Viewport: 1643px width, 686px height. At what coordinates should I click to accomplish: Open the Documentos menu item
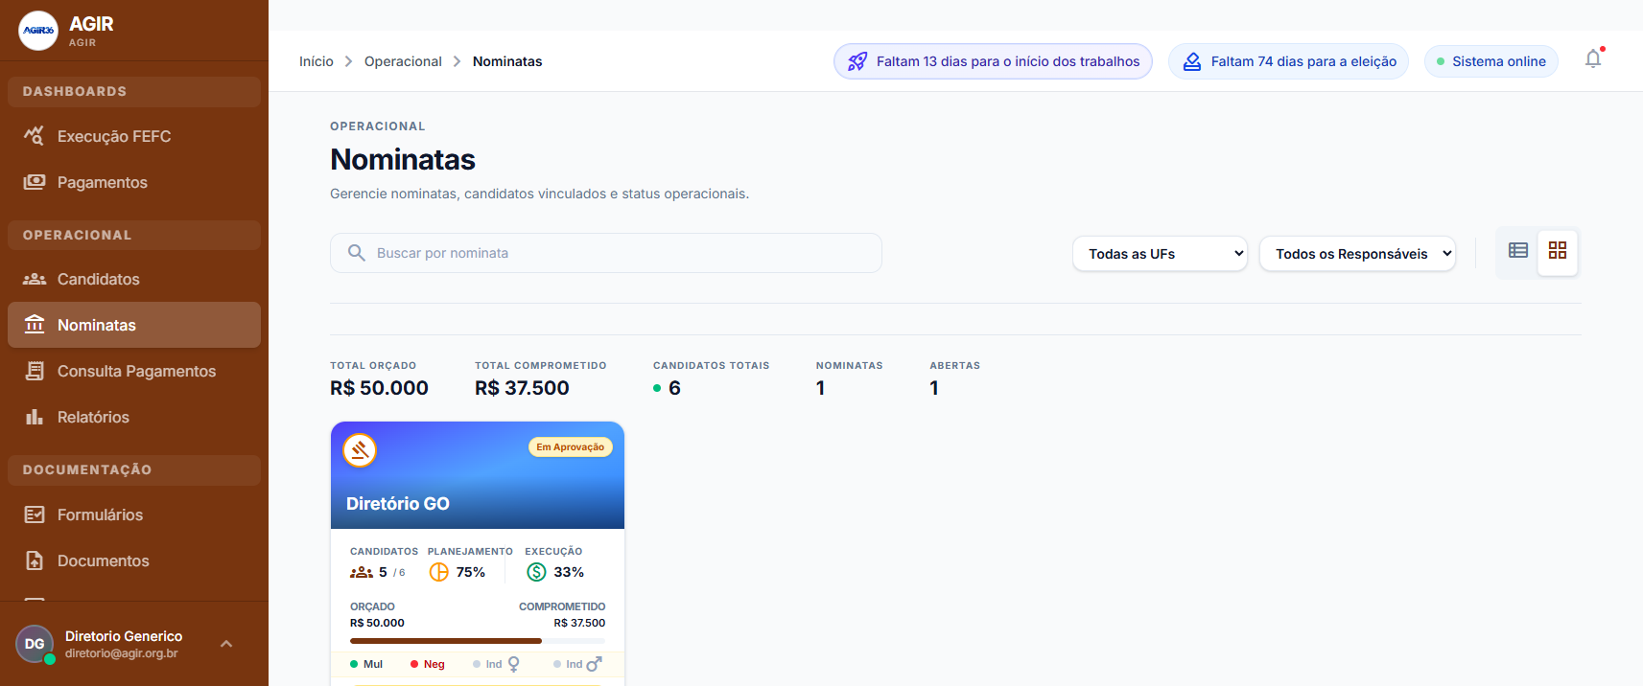pos(134,560)
